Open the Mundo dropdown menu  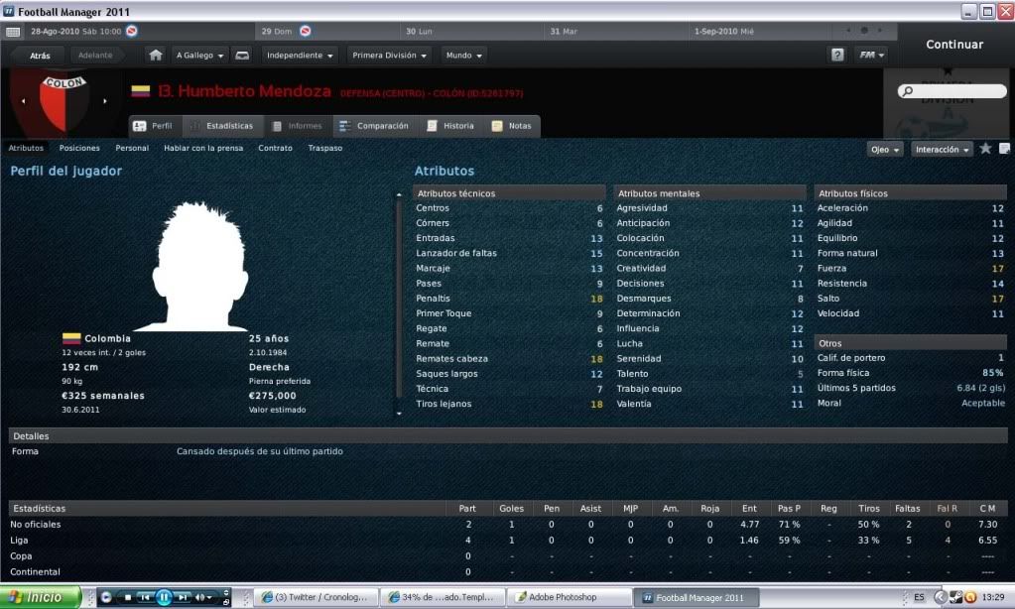(x=463, y=55)
